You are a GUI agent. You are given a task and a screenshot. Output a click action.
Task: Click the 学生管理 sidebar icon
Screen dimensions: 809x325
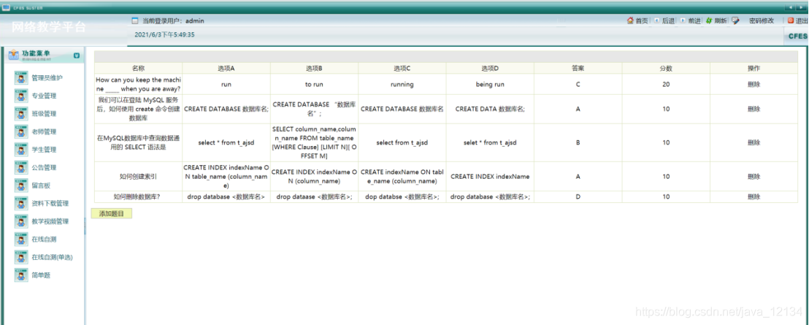tap(21, 150)
